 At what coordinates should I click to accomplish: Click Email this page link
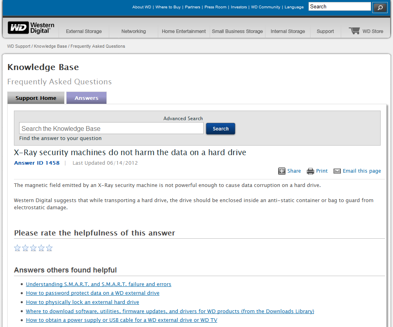coord(362,171)
